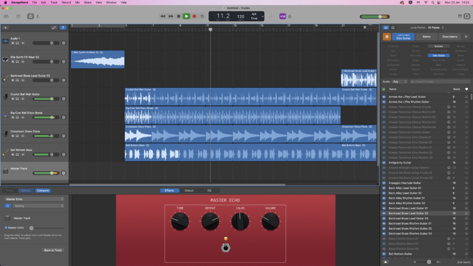Open the Genre filter tab

click(x=426, y=37)
